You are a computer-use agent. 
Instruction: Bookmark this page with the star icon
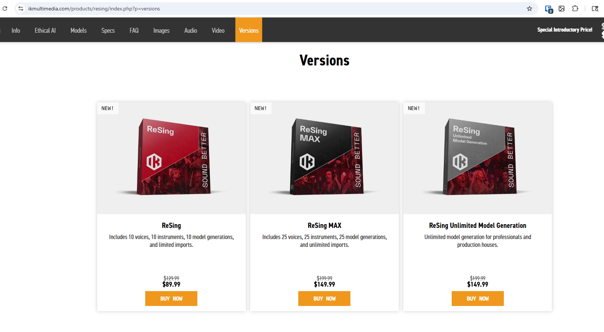[529, 9]
